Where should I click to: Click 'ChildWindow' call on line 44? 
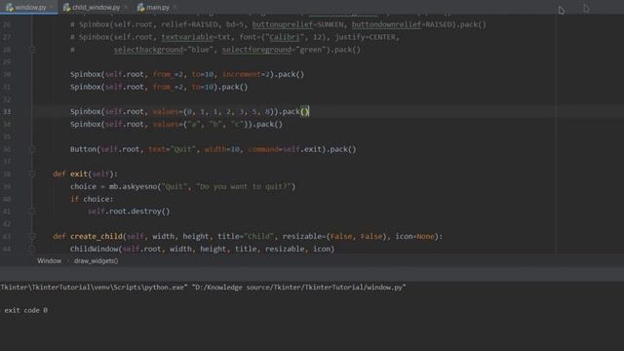coord(94,249)
